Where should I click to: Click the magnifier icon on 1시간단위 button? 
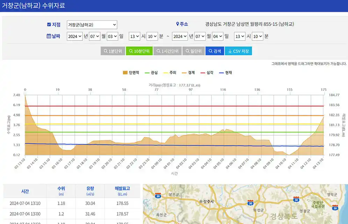point(158,51)
